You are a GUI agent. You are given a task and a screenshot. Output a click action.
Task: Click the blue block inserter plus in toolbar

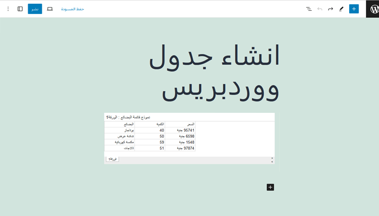pos(354,9)
